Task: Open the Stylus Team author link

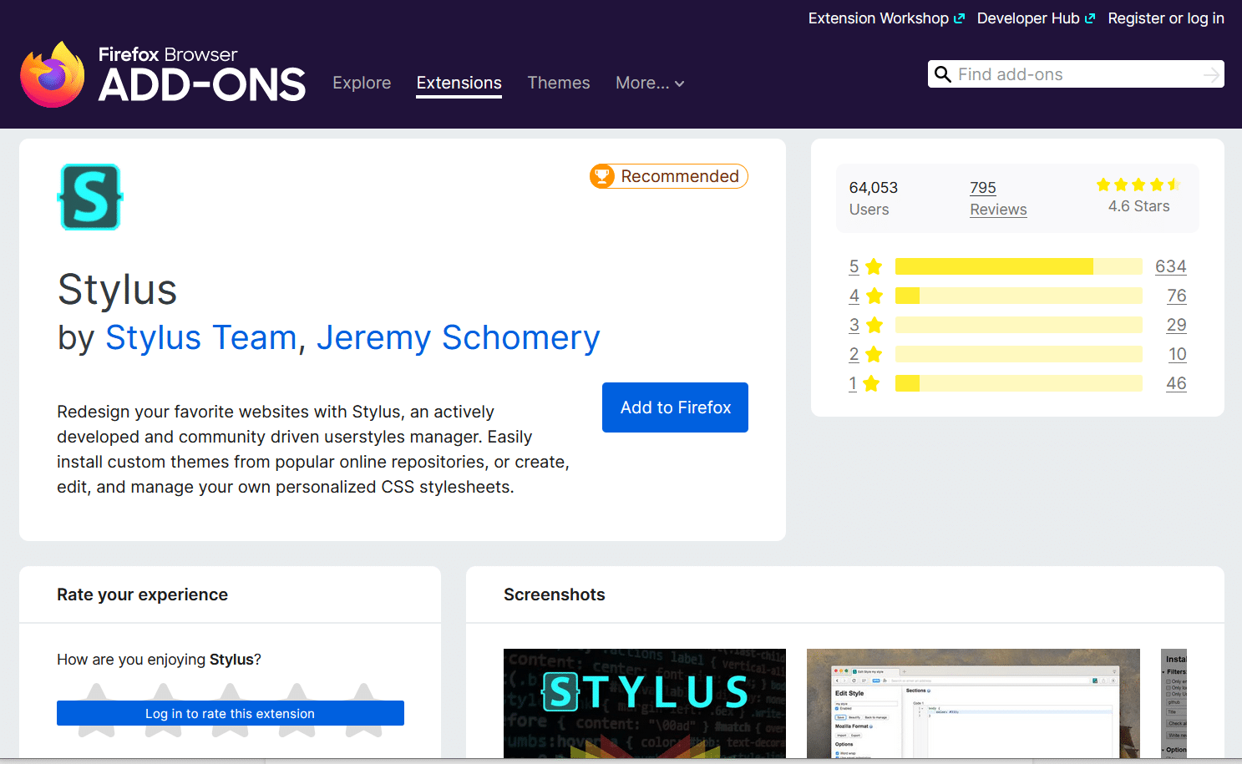Action: (x=200, y=337)
